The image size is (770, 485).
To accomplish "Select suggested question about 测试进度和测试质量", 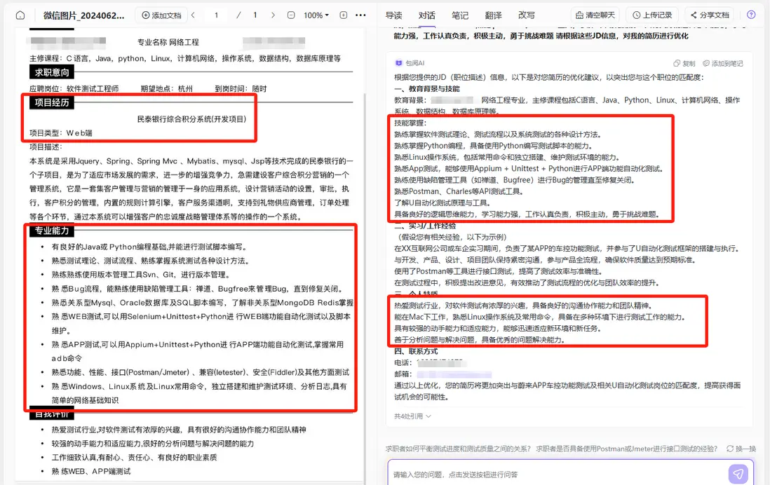I will pyautogui.click(x=458, y=449).
